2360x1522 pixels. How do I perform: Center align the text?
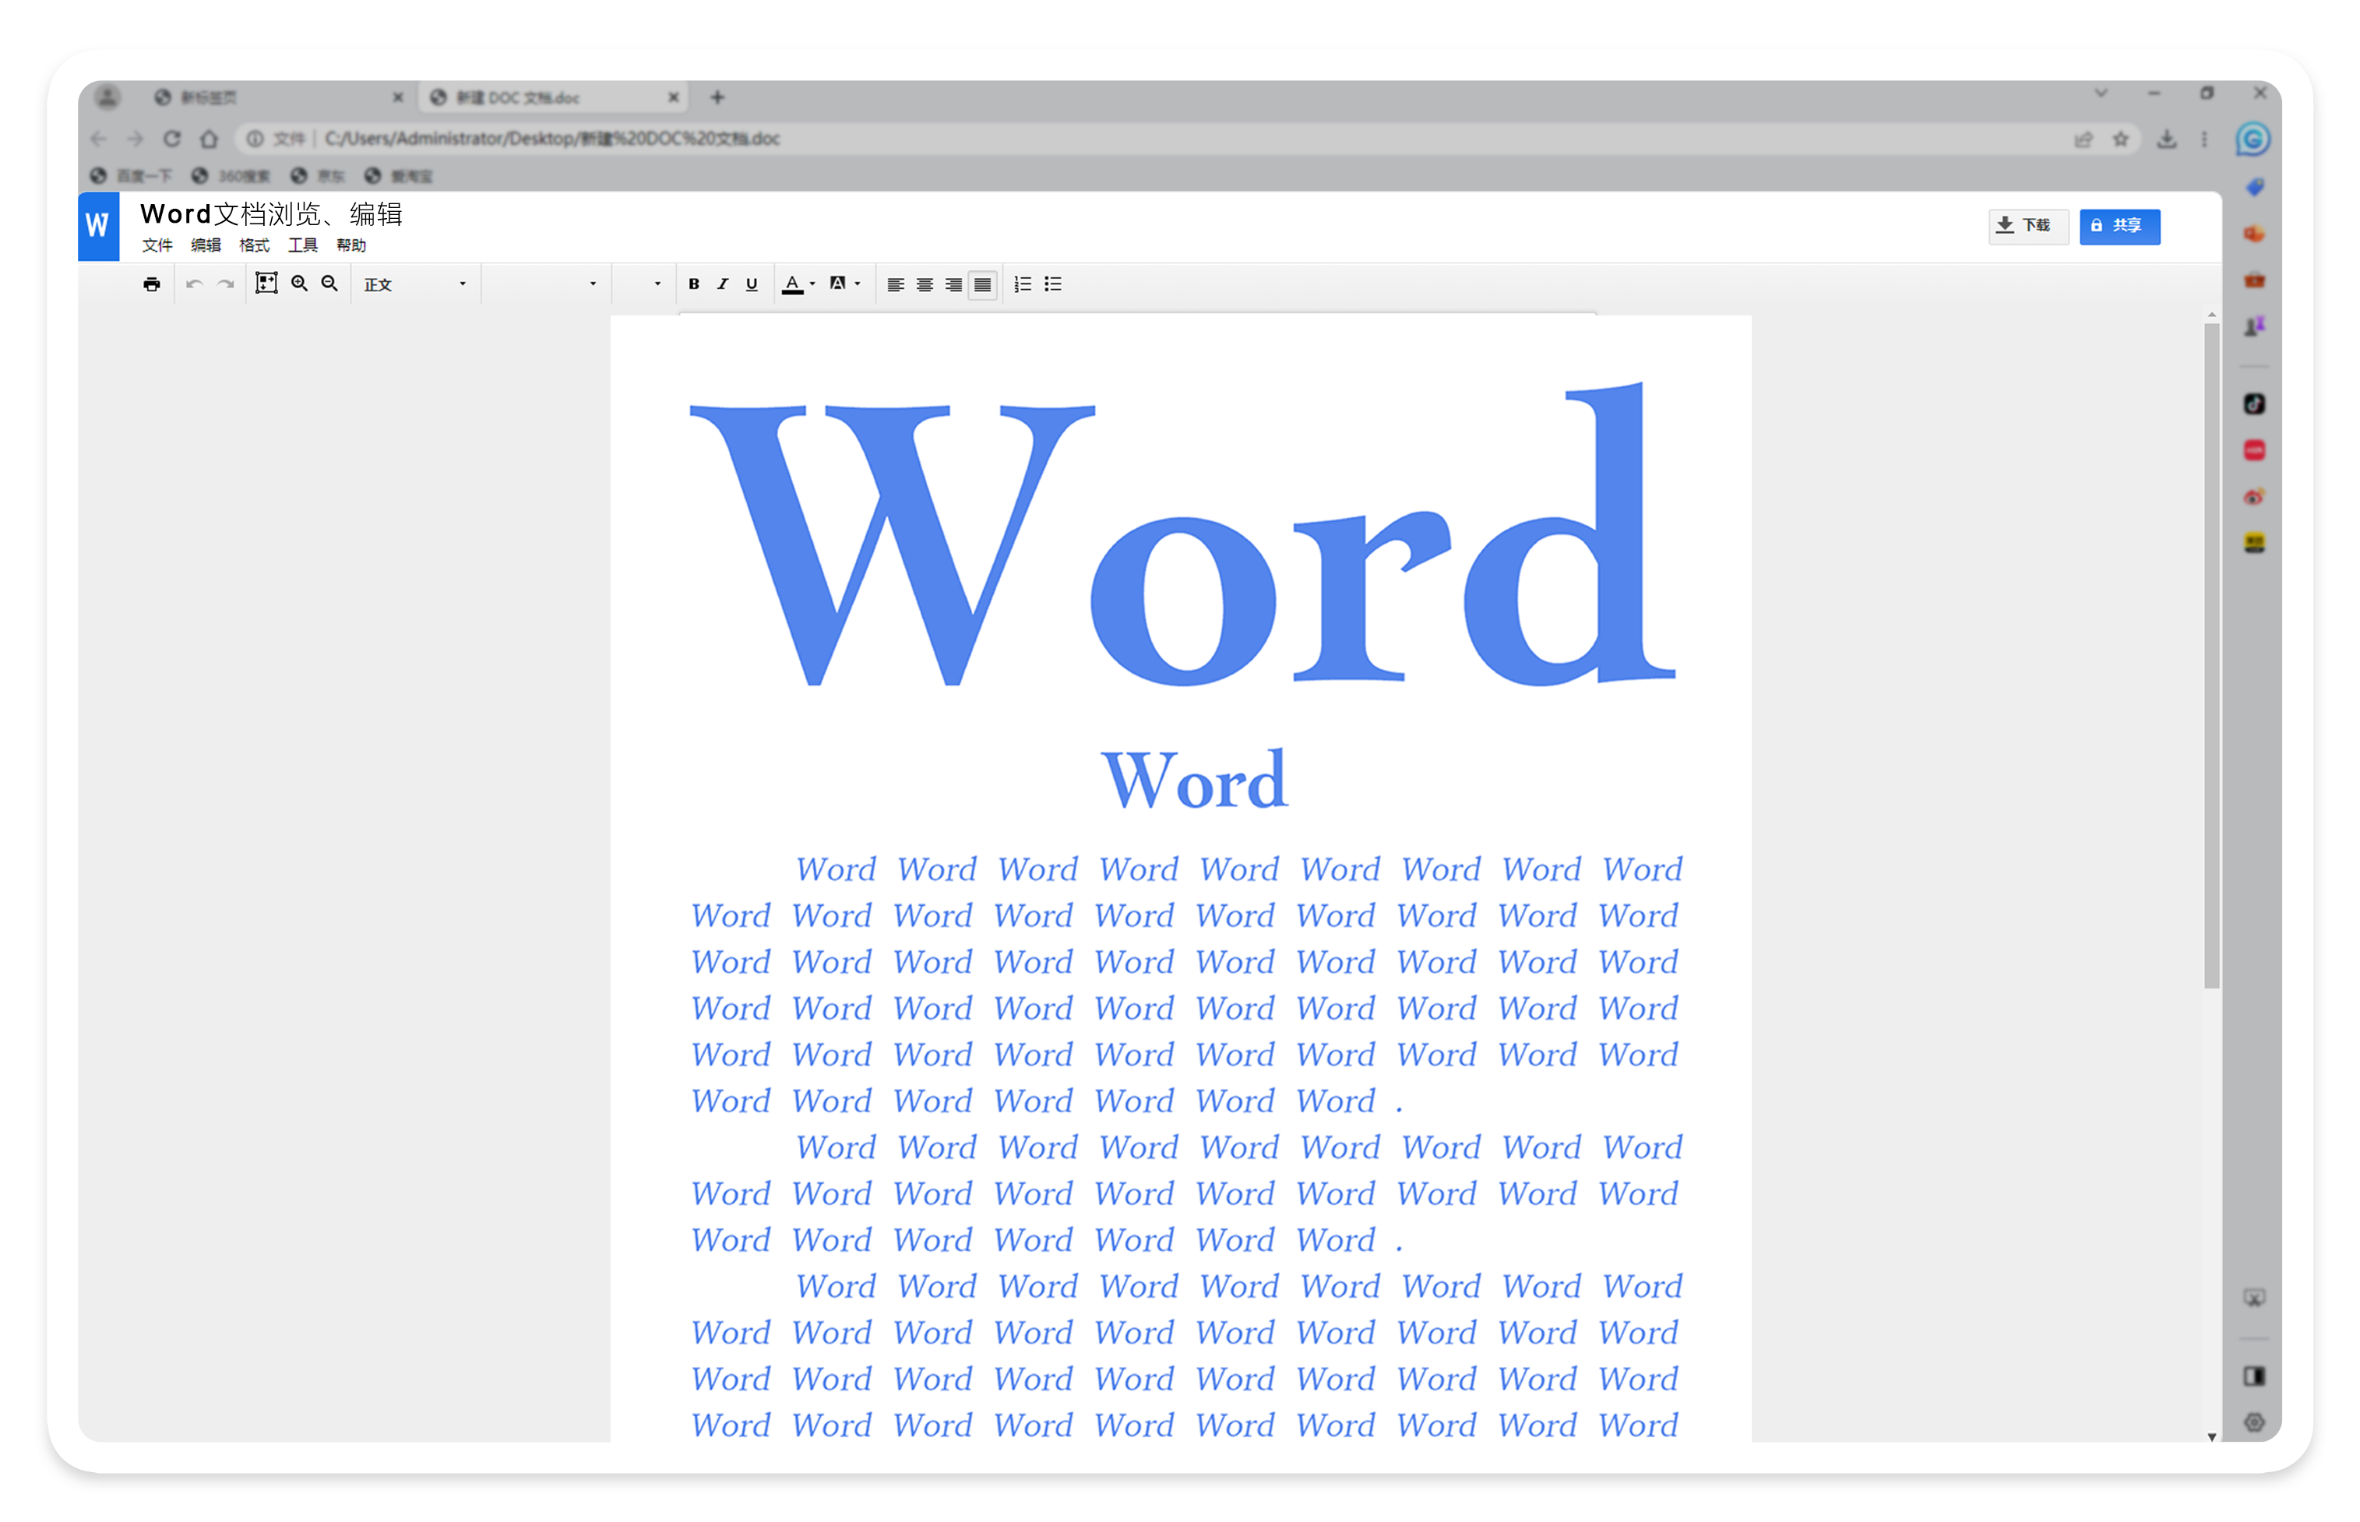pyautogui.click(x=925, y=284)
